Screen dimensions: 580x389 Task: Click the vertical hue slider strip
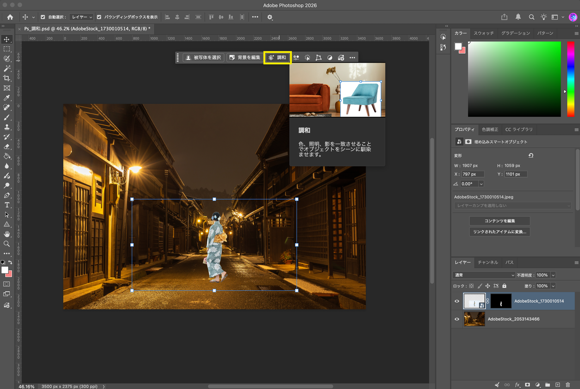[x=571, y=79]
